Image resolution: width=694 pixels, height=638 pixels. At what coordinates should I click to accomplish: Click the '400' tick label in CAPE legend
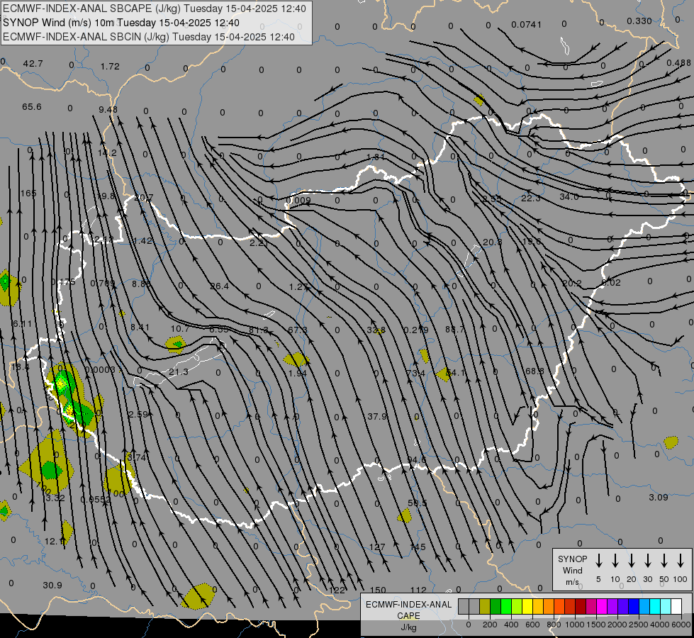point(511,625)
